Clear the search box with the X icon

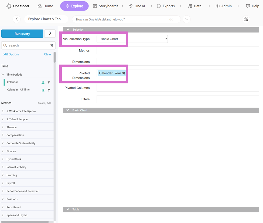(52, 45)
